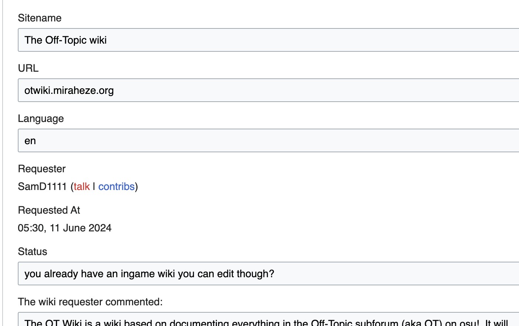Click the 05:30, 11 June 2024 timestamp
The image size is (519, 326).
pos(65,228)
